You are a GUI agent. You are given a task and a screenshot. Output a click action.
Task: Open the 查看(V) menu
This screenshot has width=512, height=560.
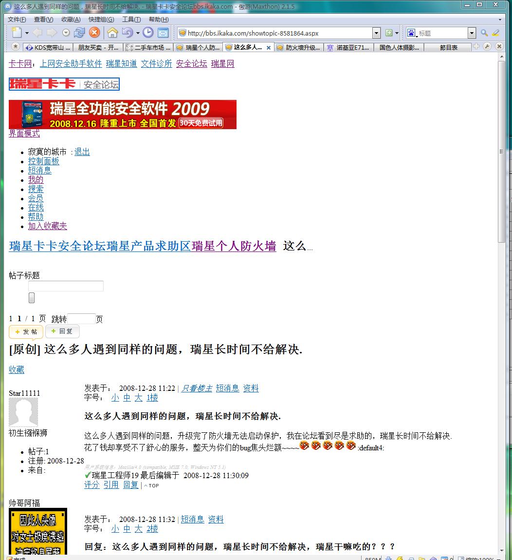coord(43,19)
